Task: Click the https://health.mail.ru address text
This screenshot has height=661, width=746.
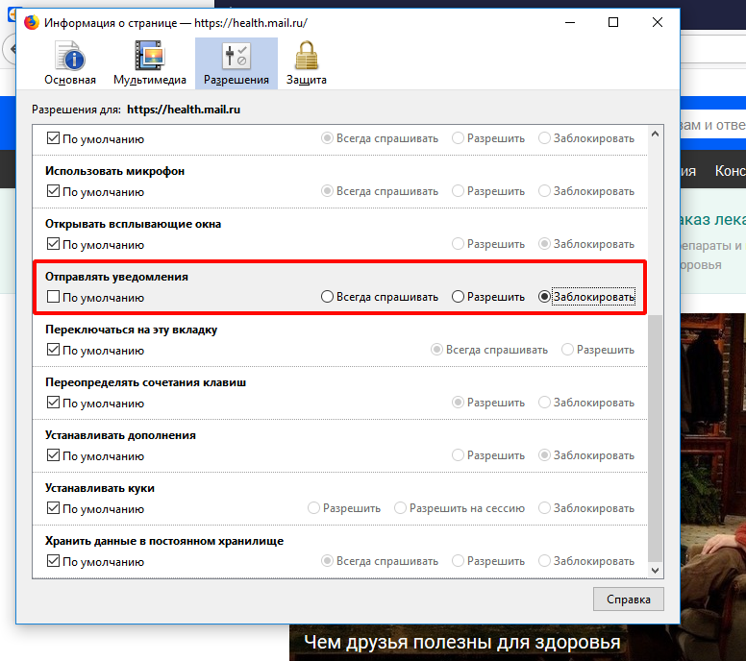Action: 184,110
